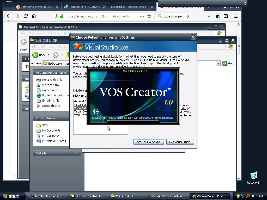Click Copy this file task
The width and height of the screenshot is (267, 200).
pyautogui.click(x=50, y=90)
